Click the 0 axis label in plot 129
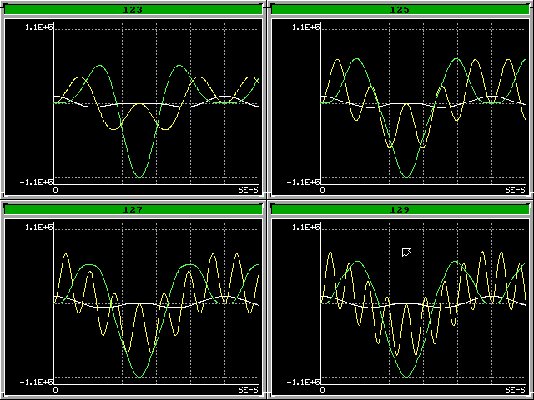This screenshot has height=400, width=534. tap(323, 390)
